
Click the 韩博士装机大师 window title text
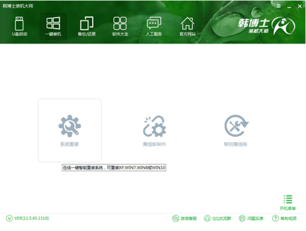click(18, 6)
